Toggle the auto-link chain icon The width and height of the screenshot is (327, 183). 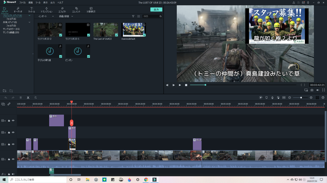tap(9, 104)
